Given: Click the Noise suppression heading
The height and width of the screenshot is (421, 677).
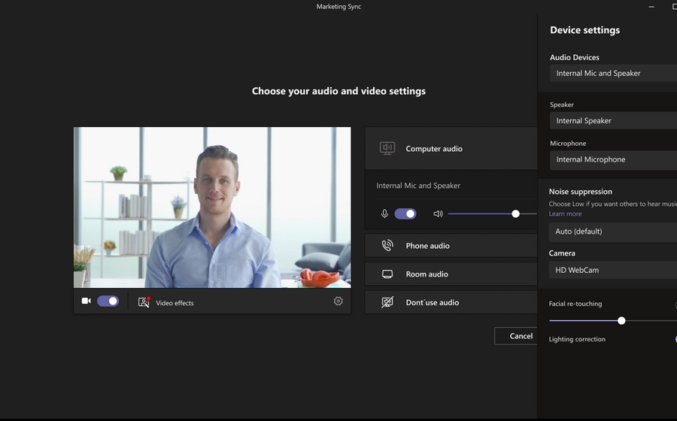Looking at the screenshot, I should click(580, 192).
